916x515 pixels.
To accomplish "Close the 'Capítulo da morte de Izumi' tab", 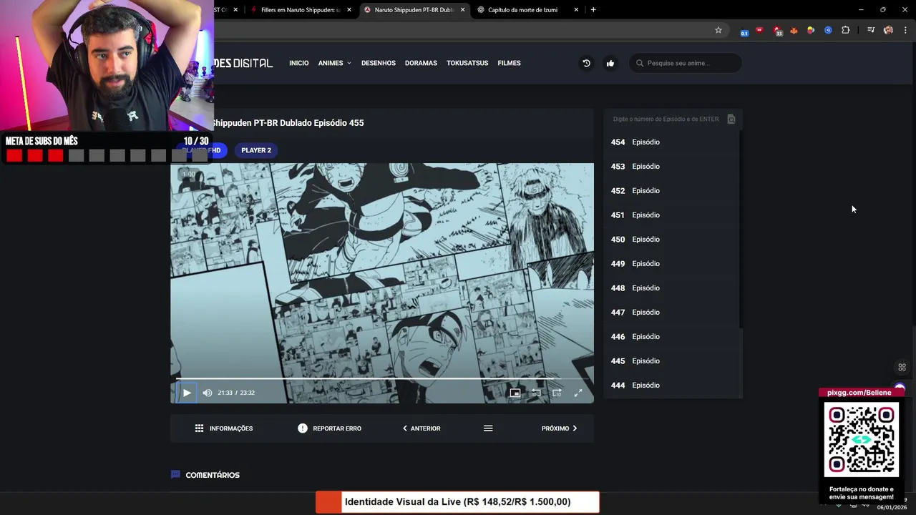I will [576, 10].
